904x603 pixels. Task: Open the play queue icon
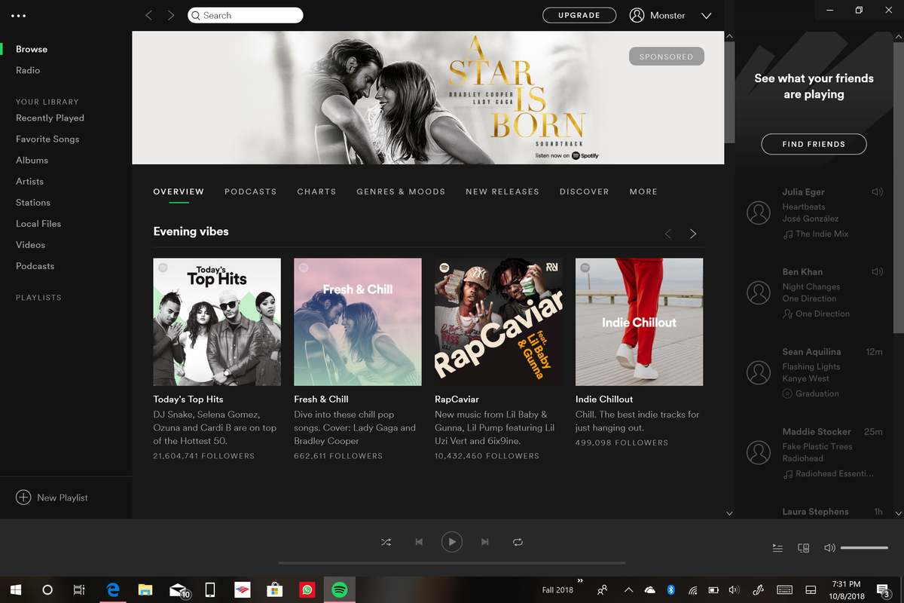pos(777,548)
